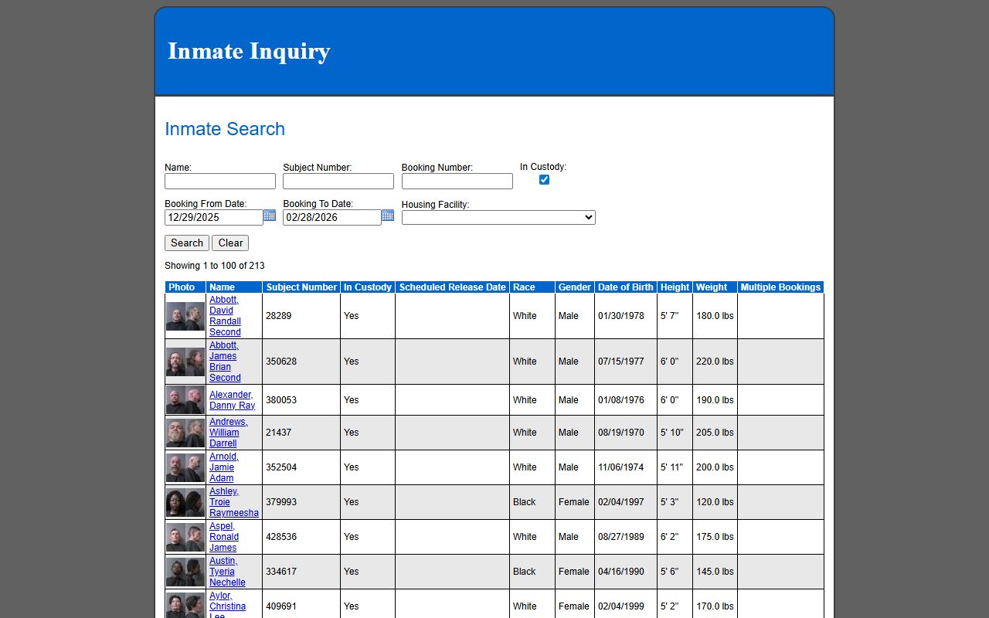Click photo thumbnail for Alexander, Danny Ray

(x=185, y=400)
